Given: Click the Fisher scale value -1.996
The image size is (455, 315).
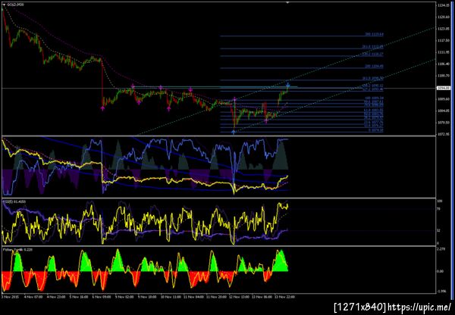Looking at the screenshot, I should coord(441,291).
